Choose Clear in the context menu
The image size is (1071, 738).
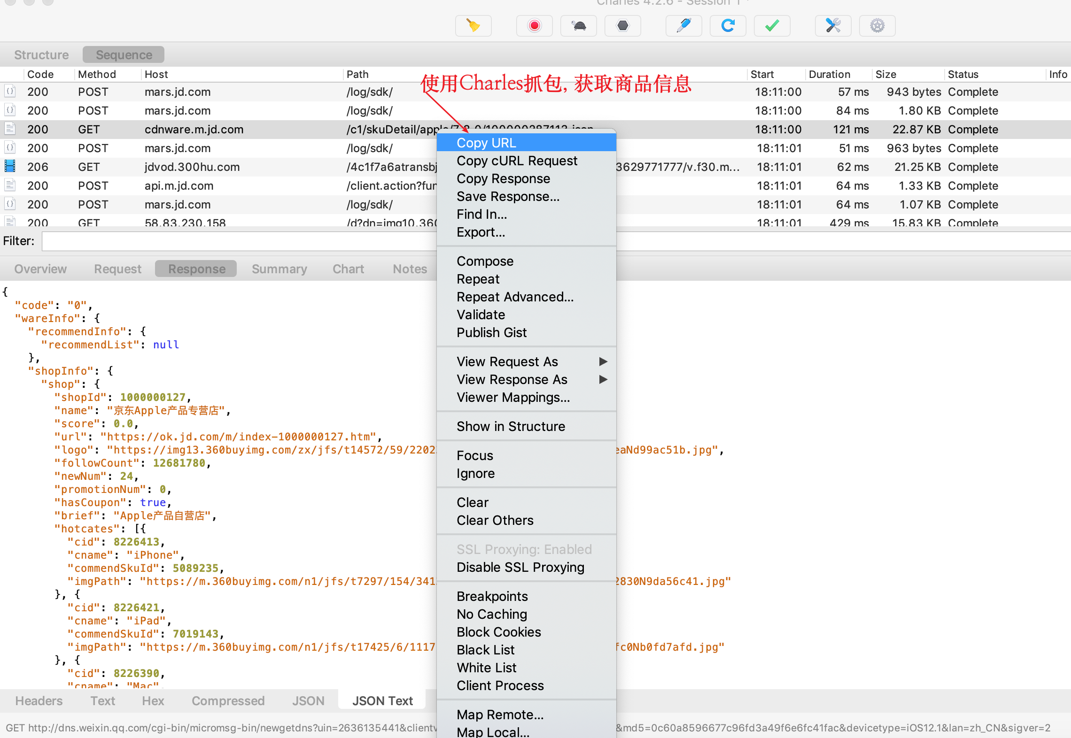[x=526, y=502]
